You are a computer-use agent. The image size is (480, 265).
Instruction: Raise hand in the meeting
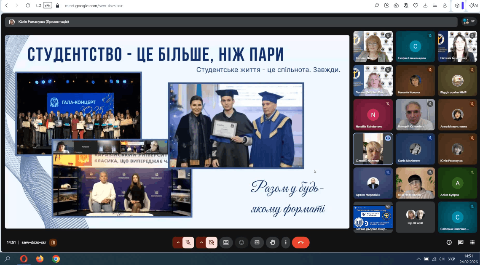tap(273, 242)
